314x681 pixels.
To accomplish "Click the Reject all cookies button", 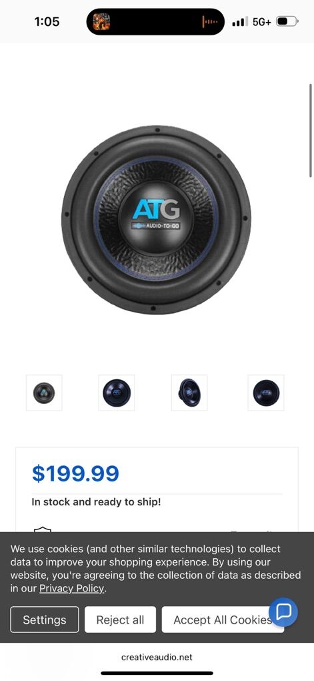I will (120, 620).
